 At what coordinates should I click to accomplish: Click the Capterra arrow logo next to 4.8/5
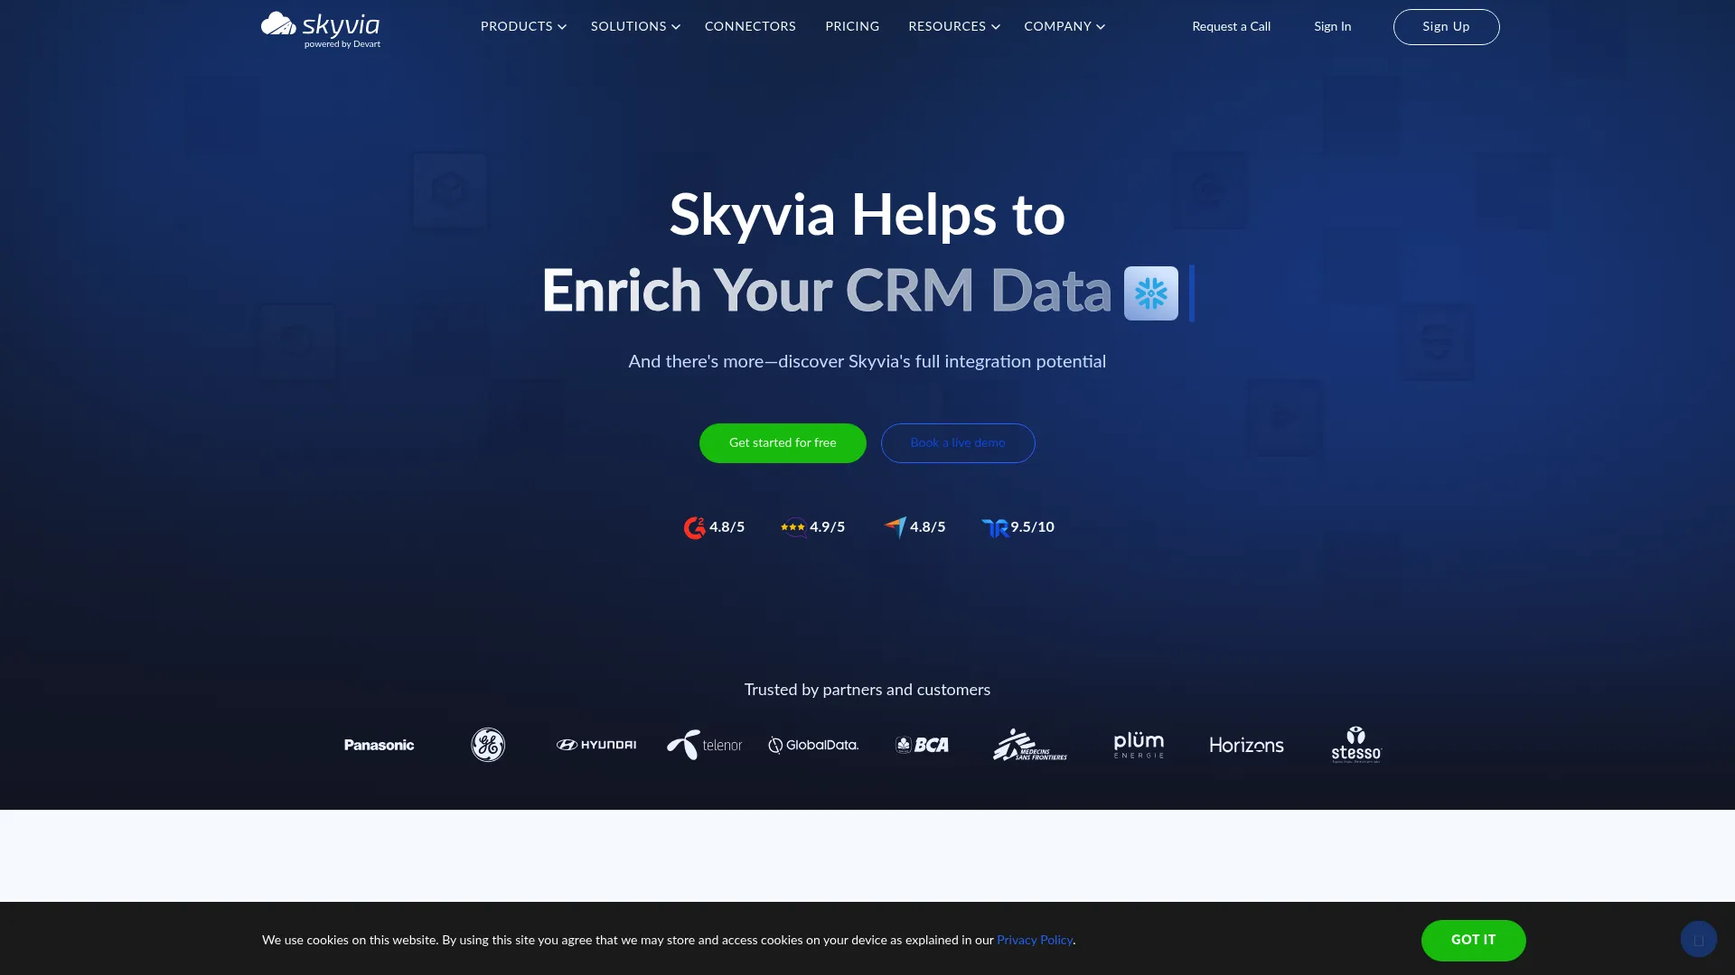click(895, 527)
